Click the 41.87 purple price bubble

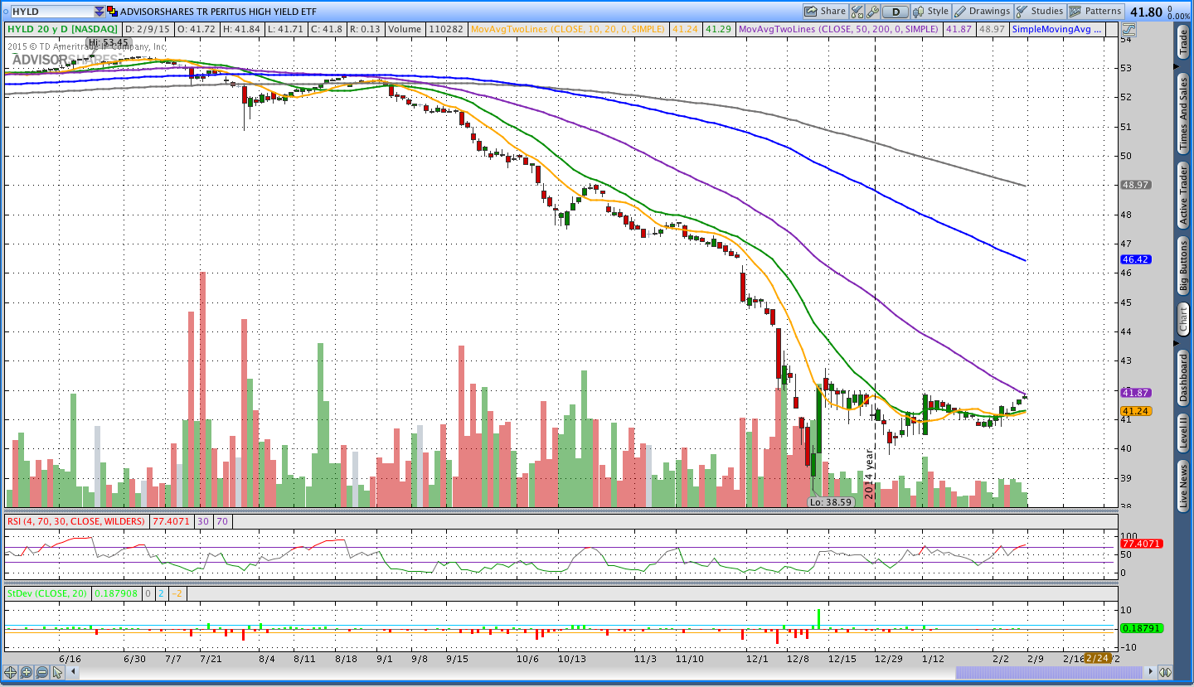point(1135,392)
